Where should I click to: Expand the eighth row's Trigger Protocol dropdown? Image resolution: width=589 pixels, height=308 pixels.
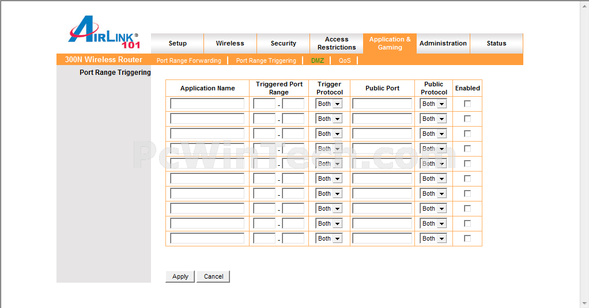click(x=329, y=209)
